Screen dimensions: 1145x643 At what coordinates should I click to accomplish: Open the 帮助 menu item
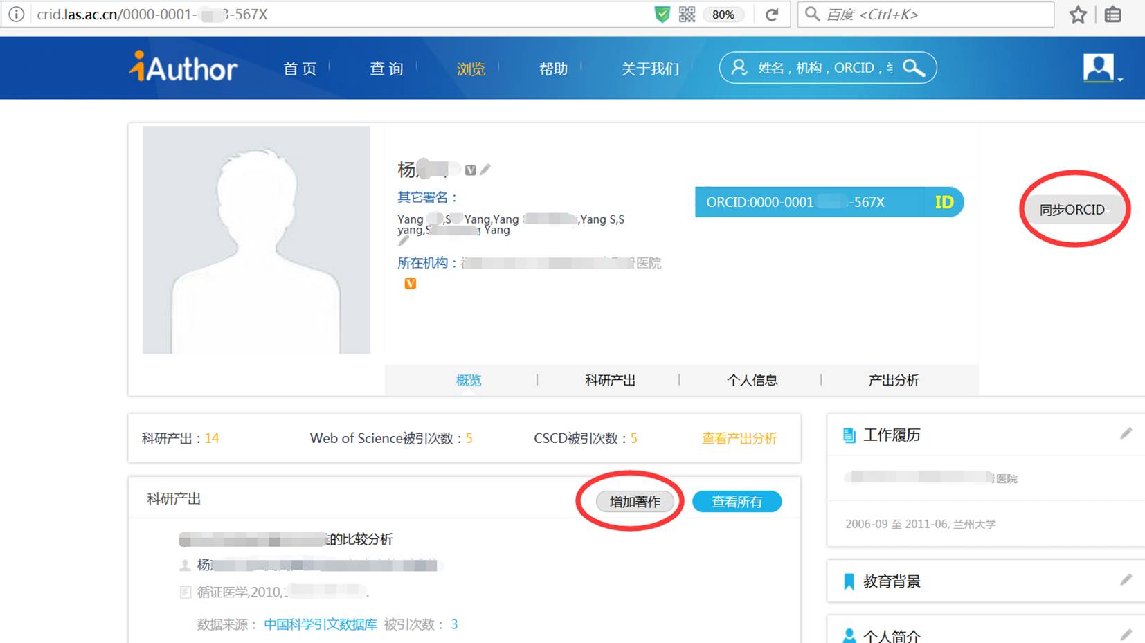553,69
